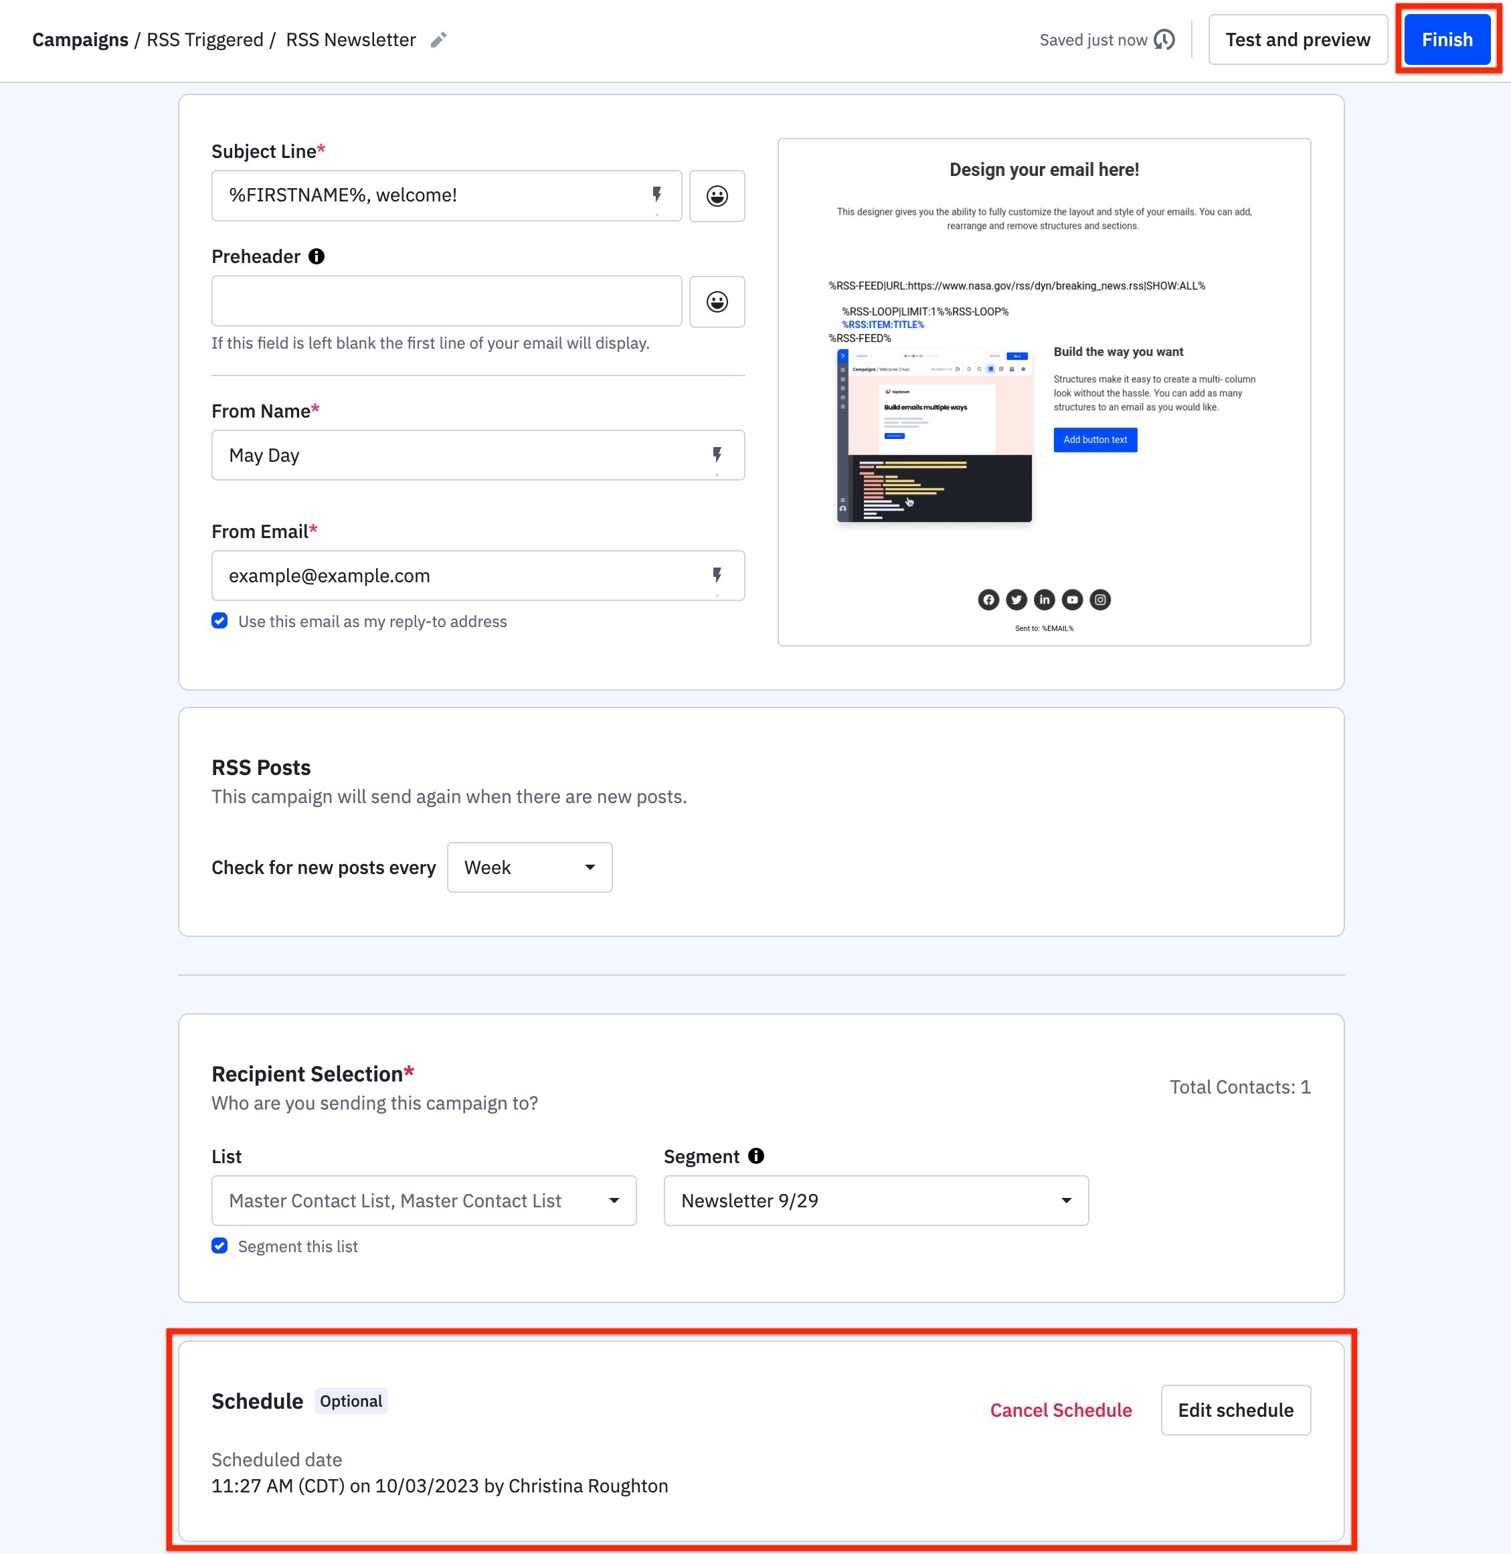Disable the 'Segment this list' checkbox
This screenshot has height=1554, width=1511.
point(219,1246)
